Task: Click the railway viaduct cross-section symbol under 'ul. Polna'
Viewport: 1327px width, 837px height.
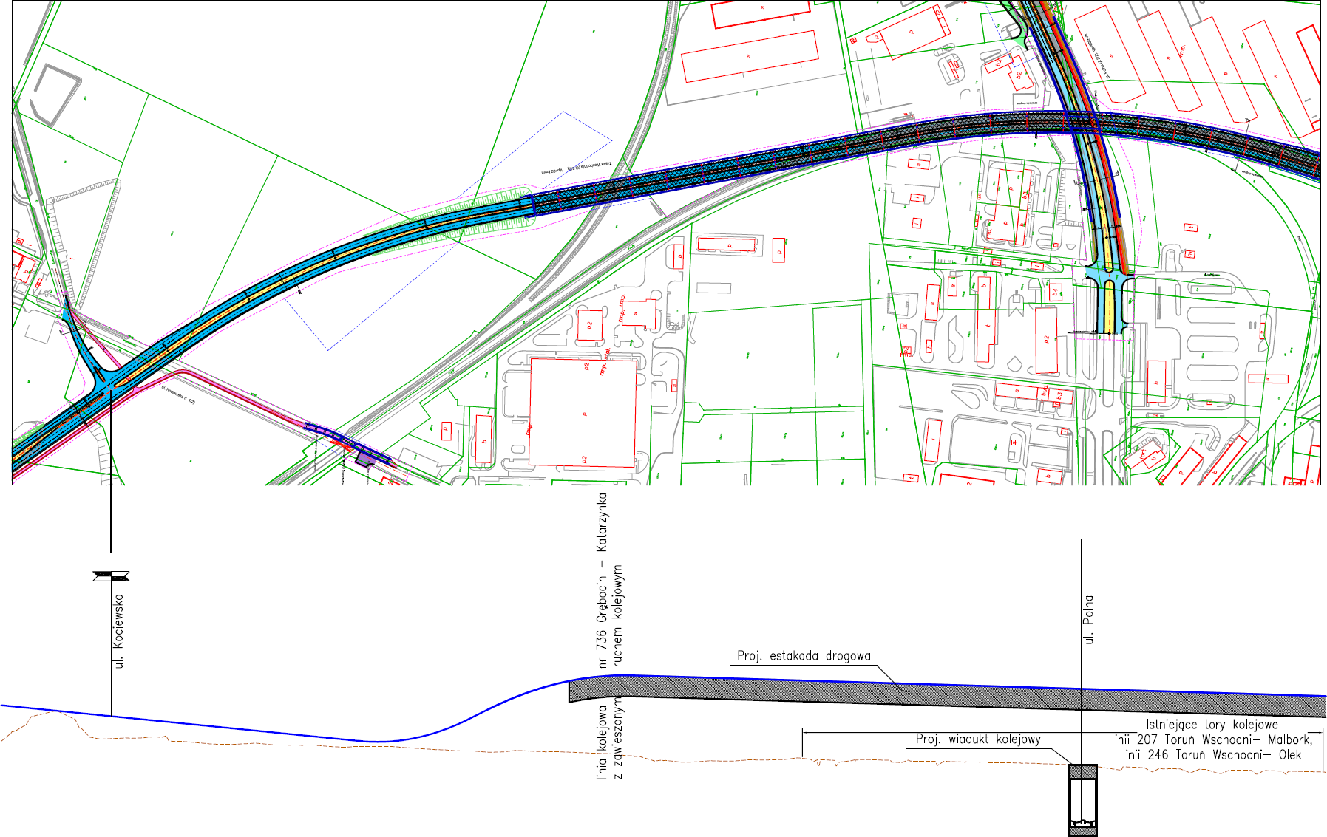Action: click(1082, 800)
